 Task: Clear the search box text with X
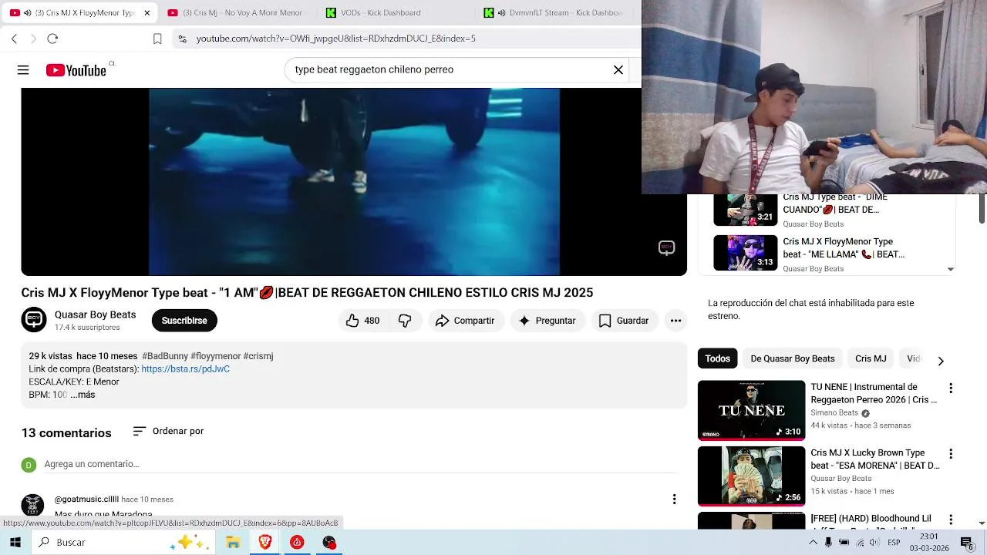618,69
